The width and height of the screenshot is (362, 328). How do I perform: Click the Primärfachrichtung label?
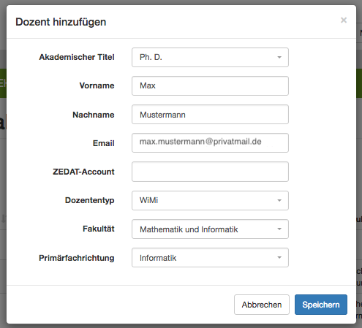click(77, 258)
